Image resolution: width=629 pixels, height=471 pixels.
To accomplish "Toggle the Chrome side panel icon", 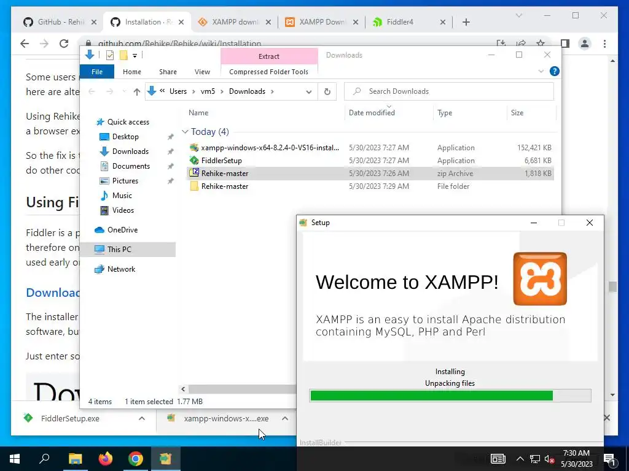I will tap(565, 44).
